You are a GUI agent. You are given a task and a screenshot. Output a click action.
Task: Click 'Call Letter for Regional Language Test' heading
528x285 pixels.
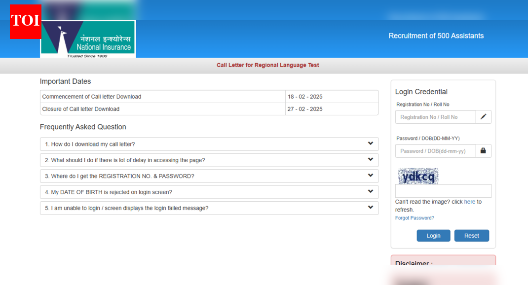[268, 65]
